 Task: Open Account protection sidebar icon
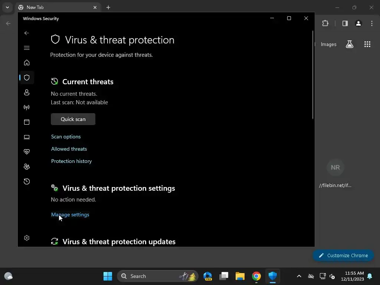coord(27,92)
